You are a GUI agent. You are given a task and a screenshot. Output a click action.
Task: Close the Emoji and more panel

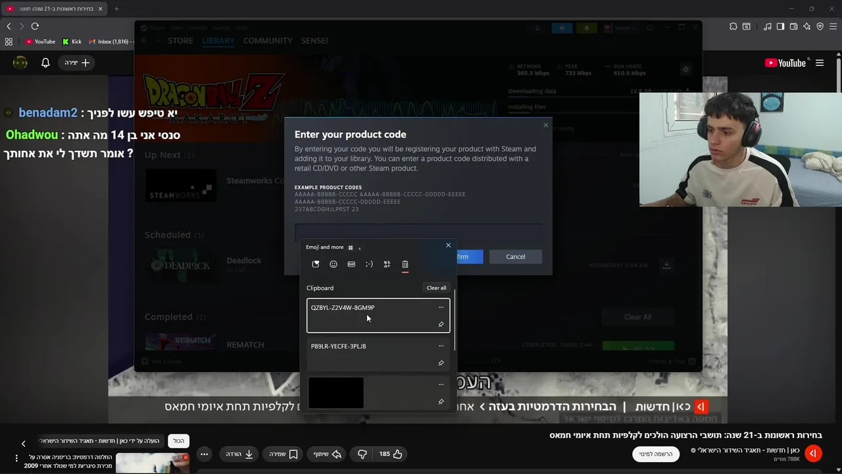(x=449, y=246)
